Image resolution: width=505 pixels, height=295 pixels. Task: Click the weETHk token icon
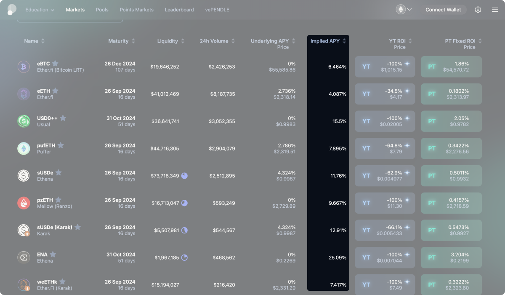pyautogui.click(x=24, y=285)
